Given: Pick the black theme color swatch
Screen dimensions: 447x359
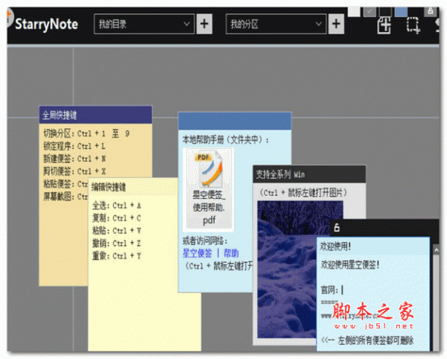Looking at the screenshot, I should point(385,12).
